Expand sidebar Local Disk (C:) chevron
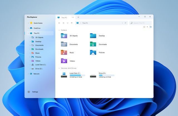 tap(30, 65)
